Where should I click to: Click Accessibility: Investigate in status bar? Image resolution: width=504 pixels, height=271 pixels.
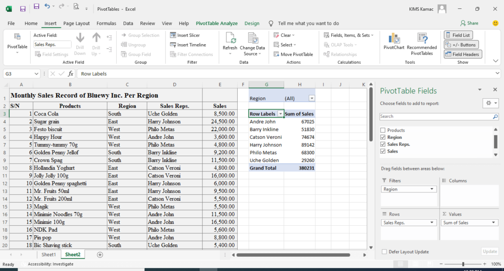pos(51,264)
